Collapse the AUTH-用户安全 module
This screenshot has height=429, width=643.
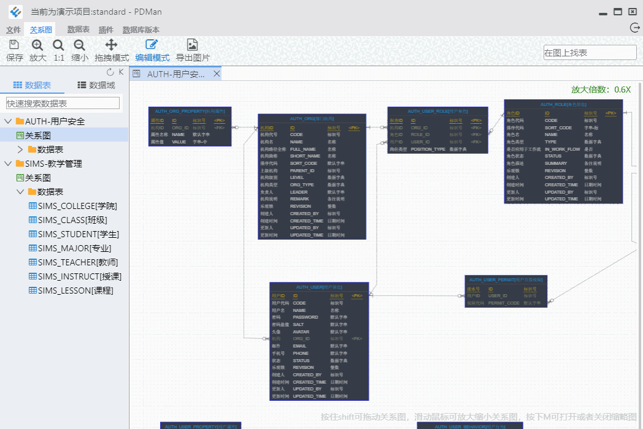click(x=8, y=121)
